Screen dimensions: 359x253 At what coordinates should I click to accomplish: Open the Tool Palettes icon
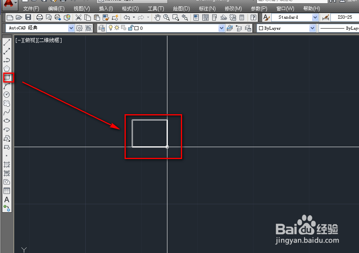click(x=215, y=17)
